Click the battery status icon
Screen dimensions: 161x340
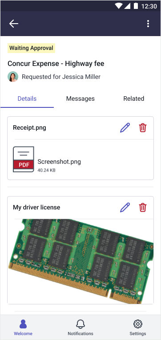point(136,6)
